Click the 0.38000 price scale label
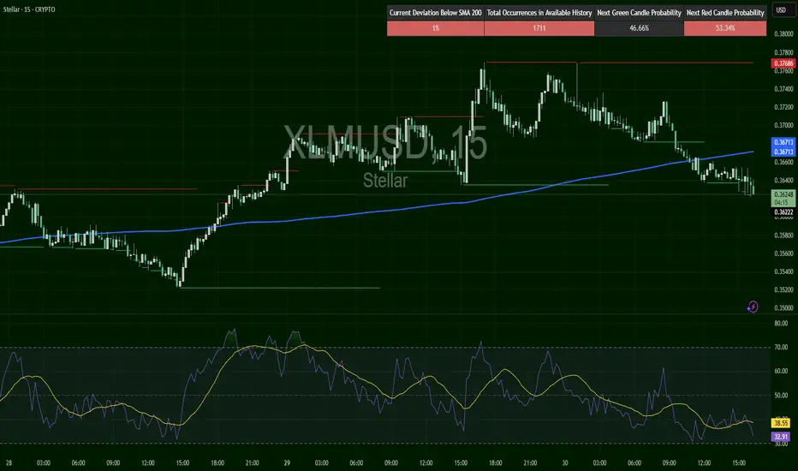The height and width of the screenshot is (471, 798). tap(783, 34)
